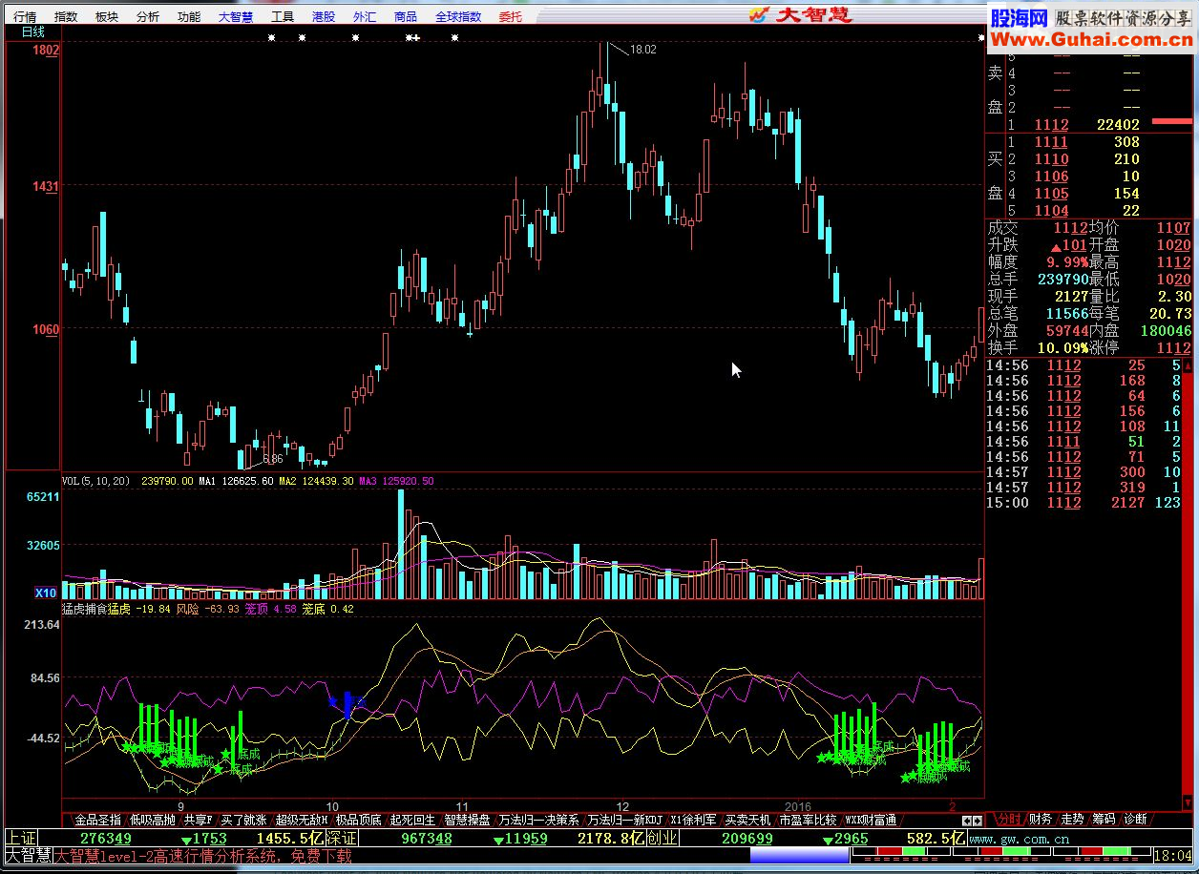
Task: Click the 上证 index value 276349
Action: coord(105,839)
